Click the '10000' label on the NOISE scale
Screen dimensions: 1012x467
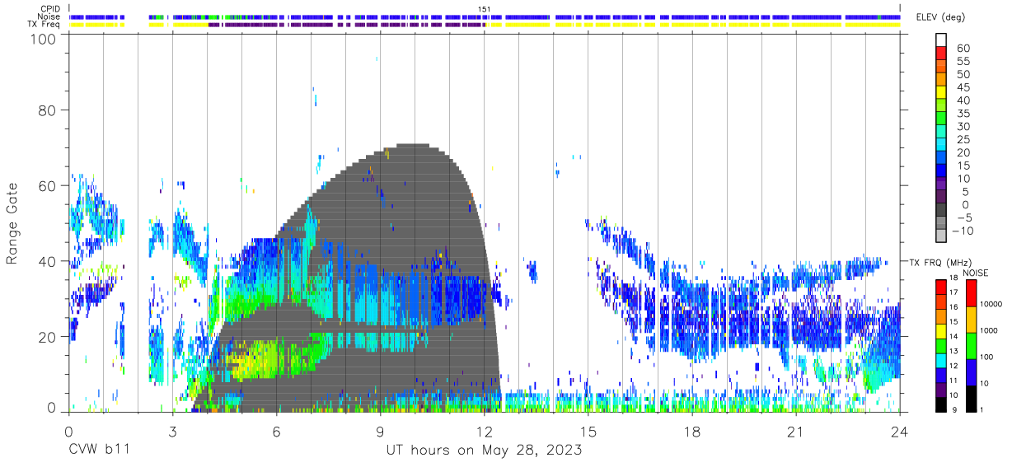pyautogui.click(x=991, y=306)
